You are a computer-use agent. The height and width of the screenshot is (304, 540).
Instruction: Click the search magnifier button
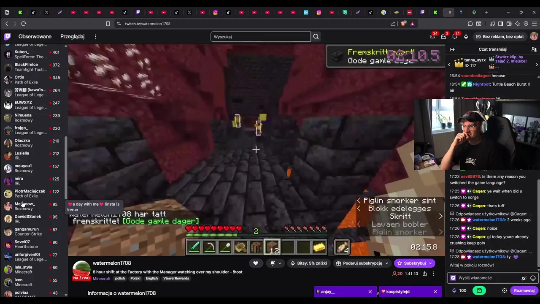click(x=316, y=37)
